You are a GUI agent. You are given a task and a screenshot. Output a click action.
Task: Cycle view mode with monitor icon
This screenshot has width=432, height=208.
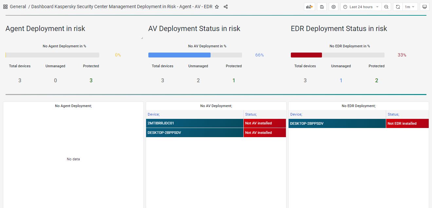[424, 7]
